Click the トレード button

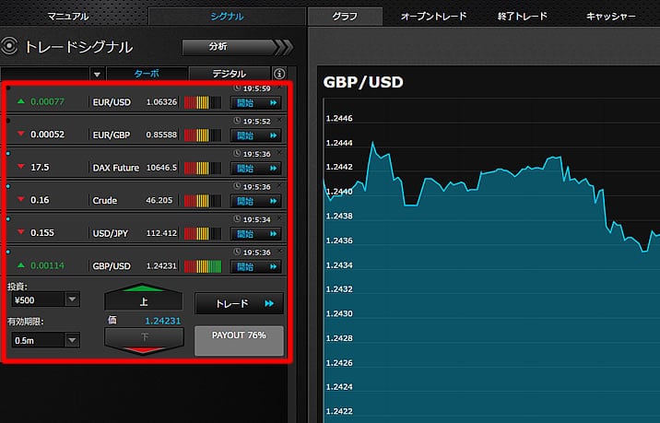click(x=239, y=303)
